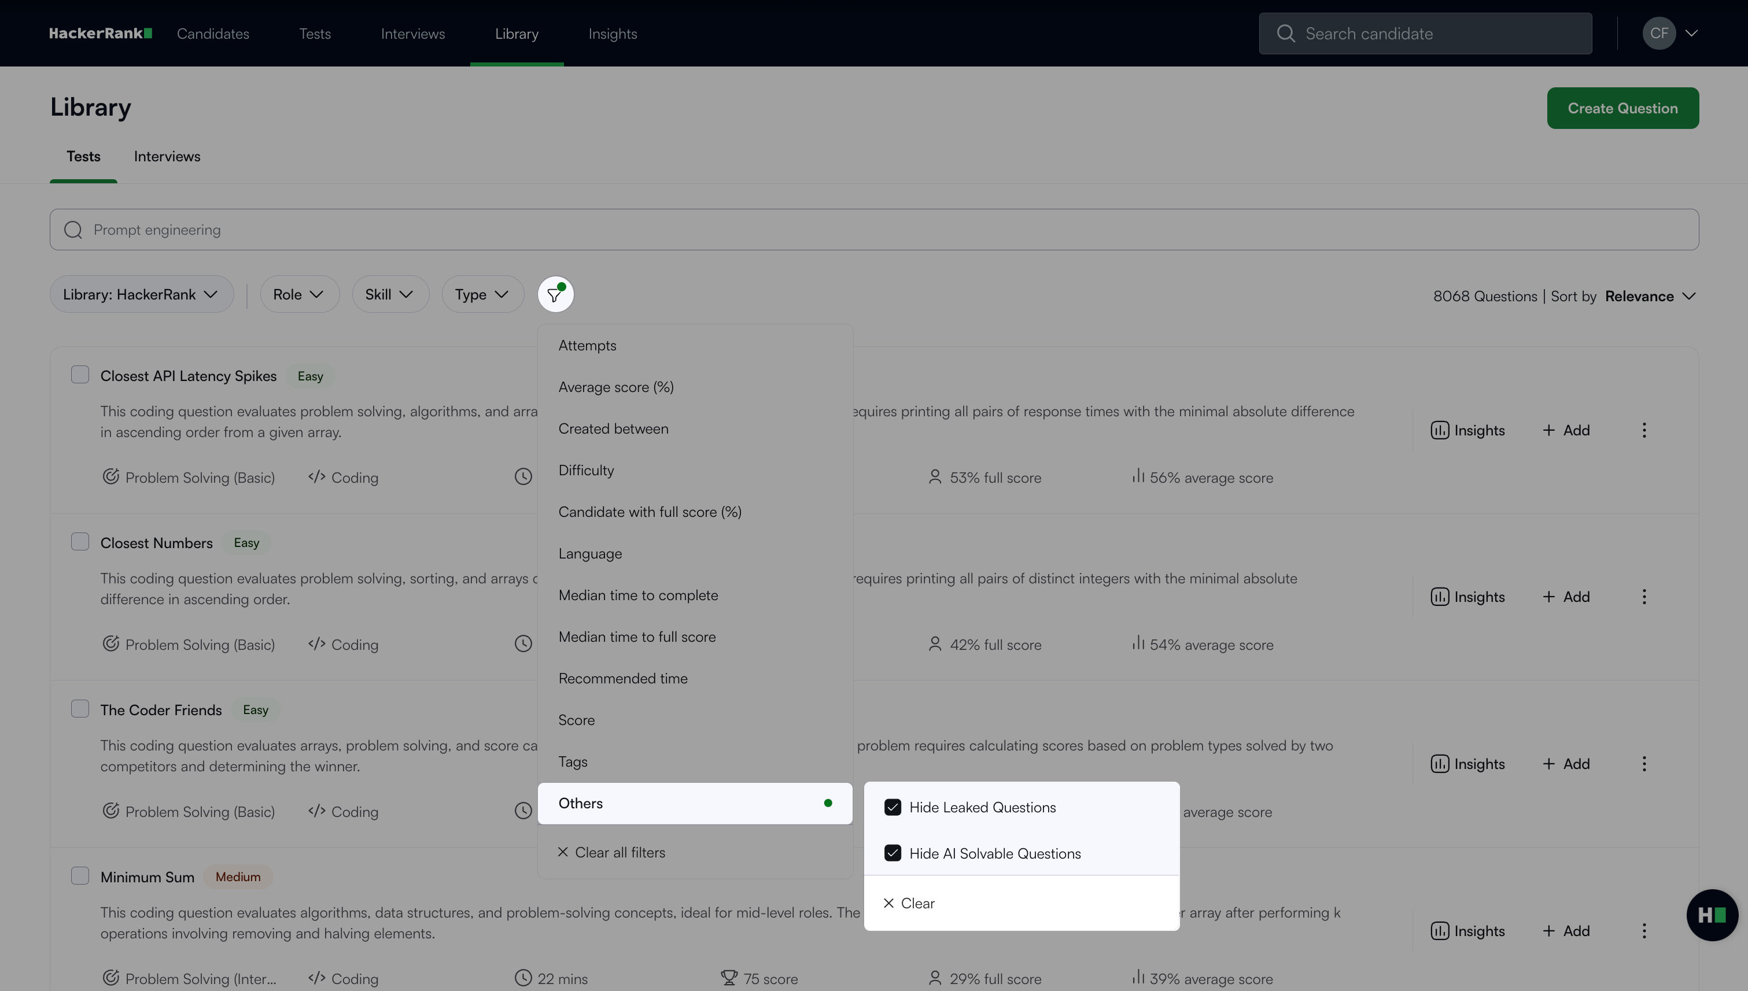
Task: Open three-dot menu for The Coder Friends
Action: [1644, 764]
